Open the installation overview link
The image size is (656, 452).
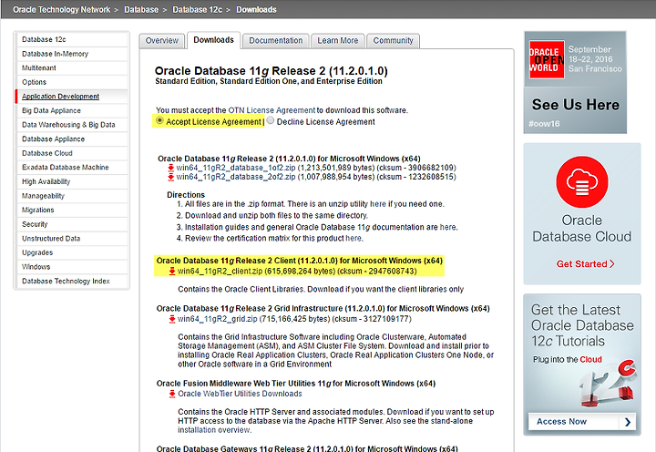[214, 430]
